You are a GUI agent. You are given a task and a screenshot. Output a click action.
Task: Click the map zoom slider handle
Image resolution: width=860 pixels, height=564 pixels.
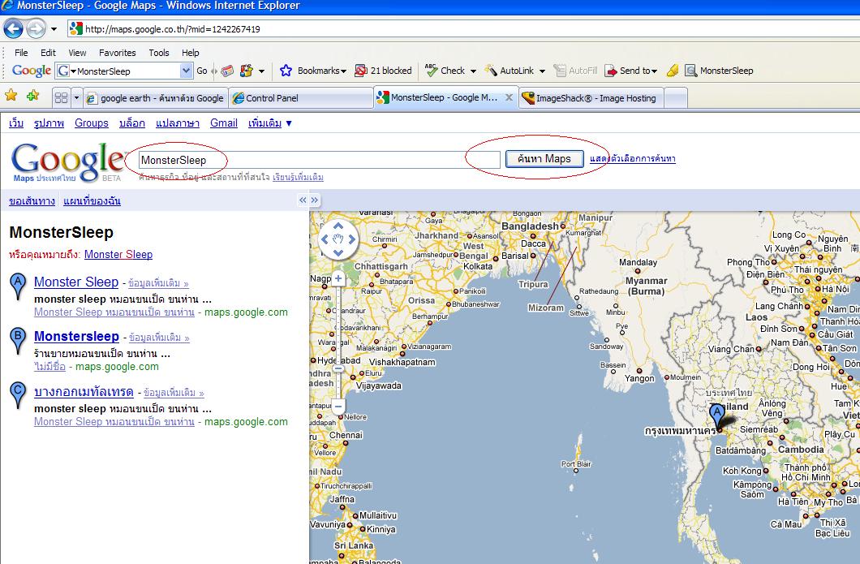click(338, 368)
